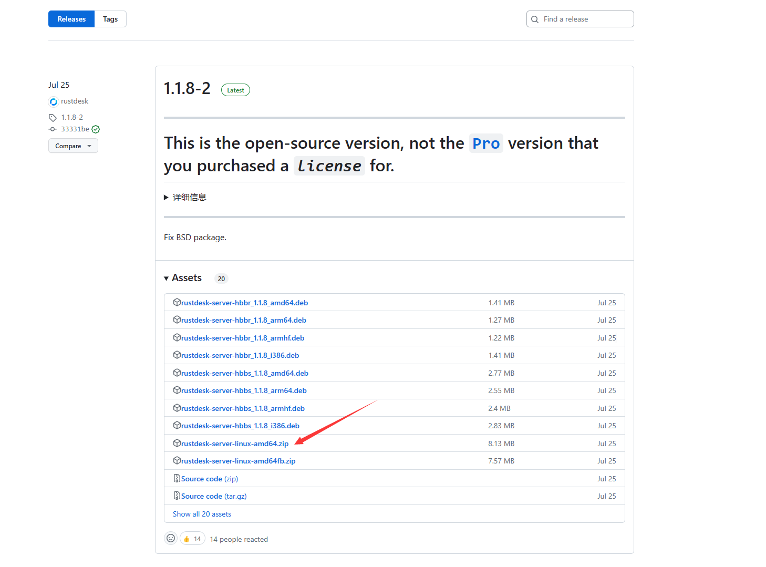Download rustdesk-server-hbbs_1.1.8_armhf.deb

pos(243,408)
